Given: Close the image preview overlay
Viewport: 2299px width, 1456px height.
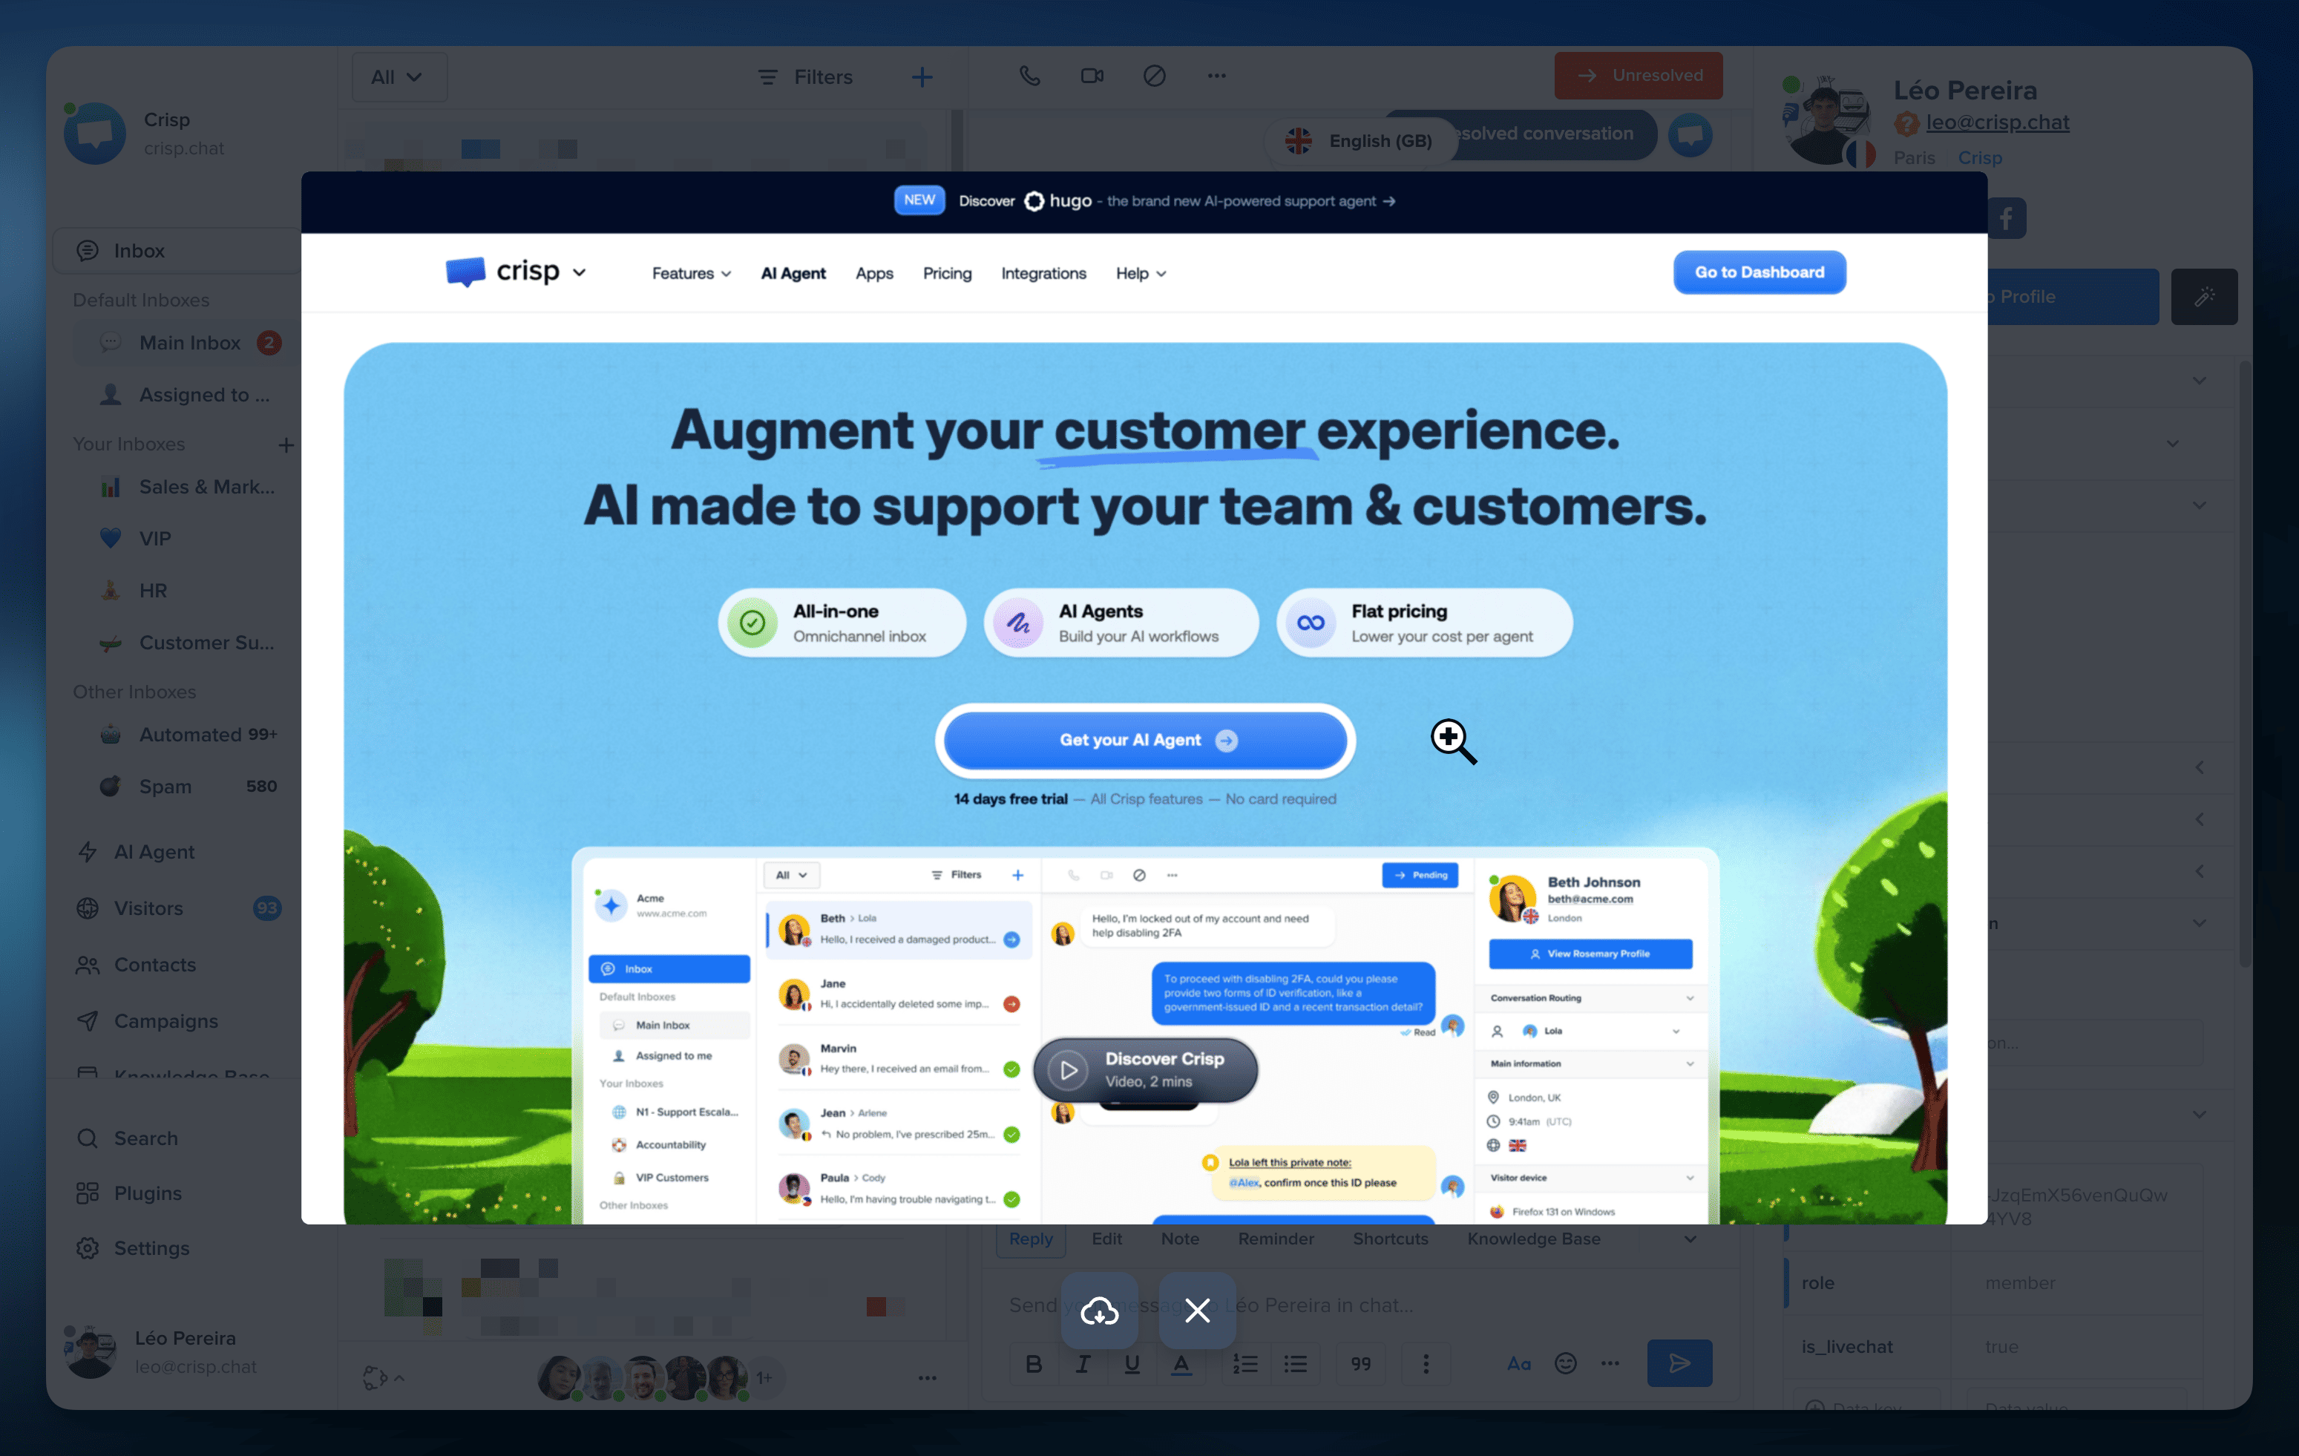Looking at the screenshot, I should point(1197,1310).
